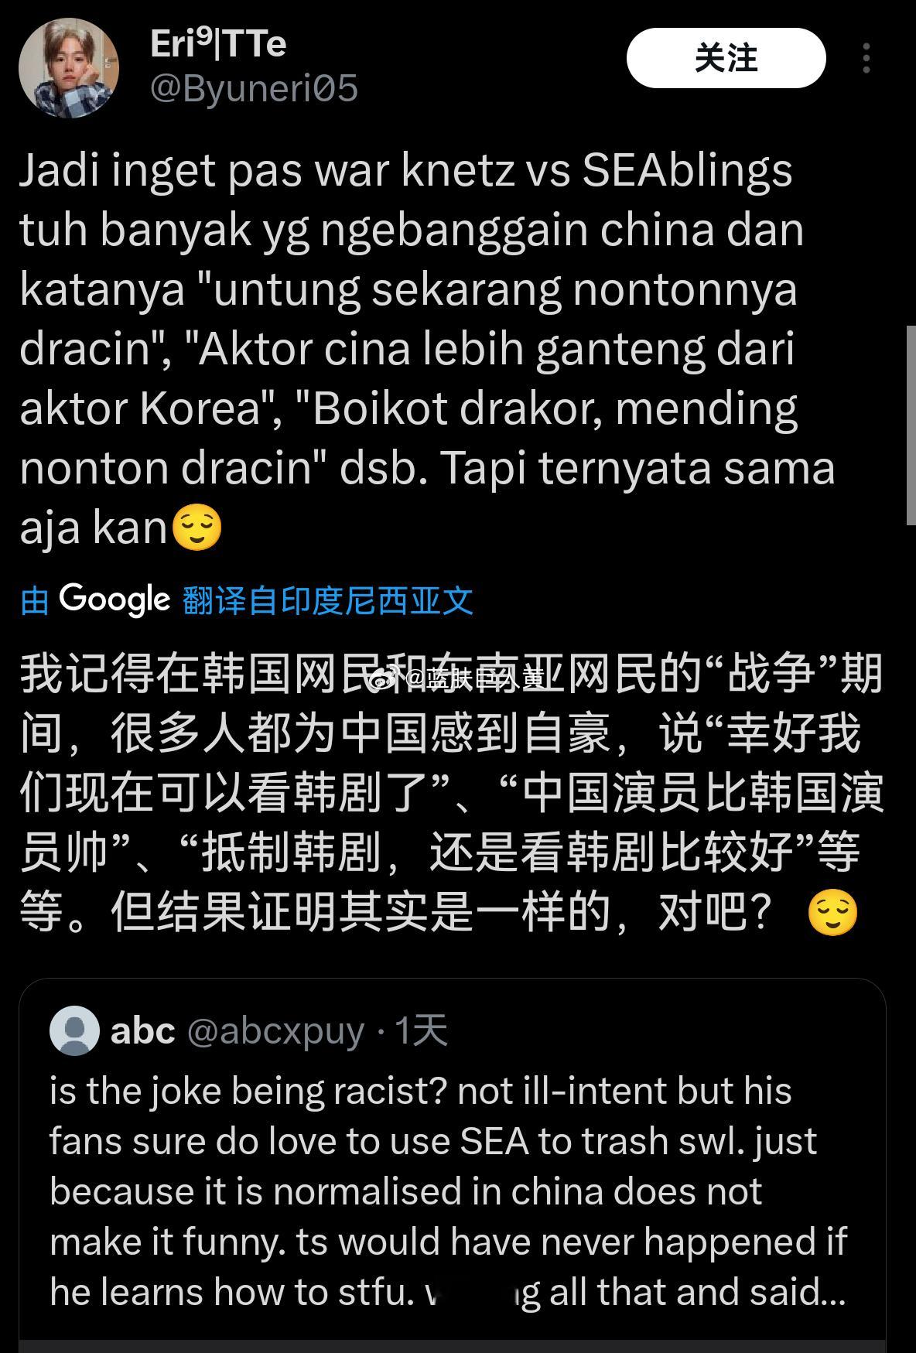The image size is (916, 1353).
Task: Tap 翻译自印度尼西亚文 translation link
Action: pyautogui.click(x=328, y=600)
